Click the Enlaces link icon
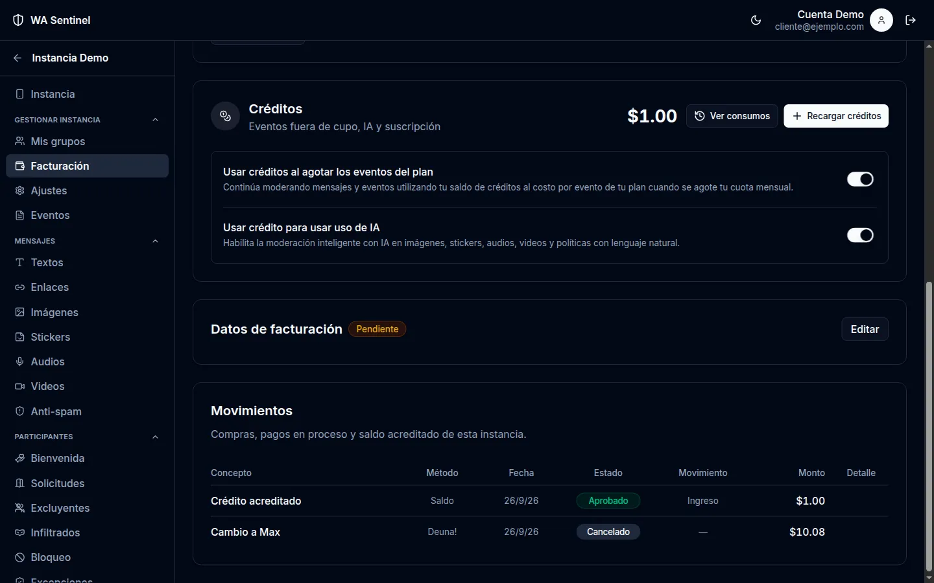The width and height of the screenshot is (934, 583). click(20, 287)
